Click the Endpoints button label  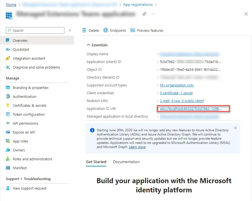118,31
